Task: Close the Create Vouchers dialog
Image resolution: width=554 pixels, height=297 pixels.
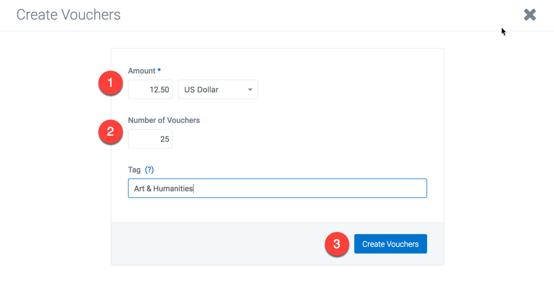Action: pyautogui.click(x=530, y=15)
